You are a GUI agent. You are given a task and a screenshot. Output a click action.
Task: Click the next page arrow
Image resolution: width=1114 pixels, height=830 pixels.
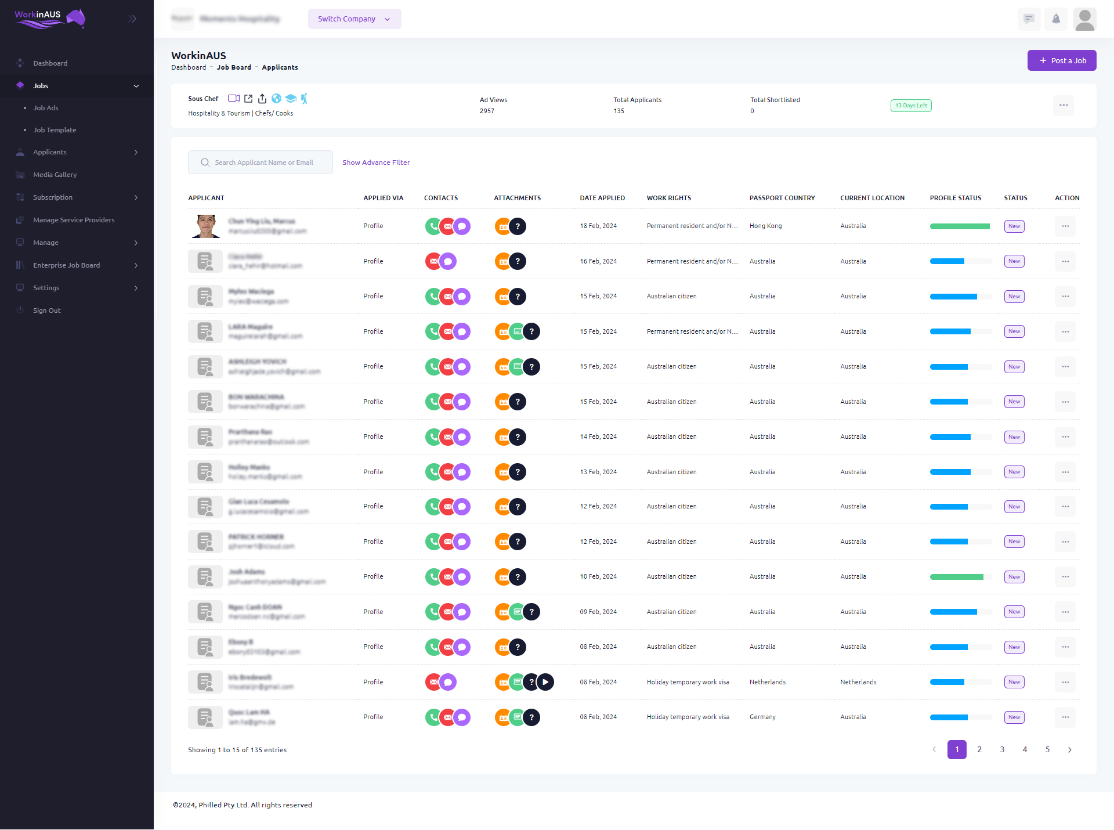1070,749
